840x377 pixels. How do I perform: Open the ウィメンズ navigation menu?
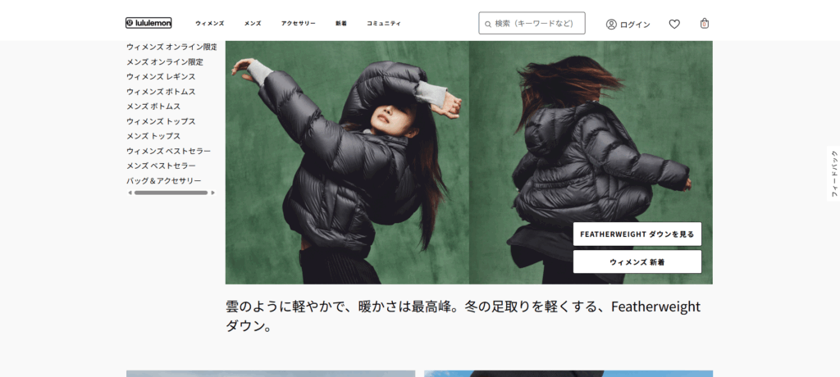[210, 24]
